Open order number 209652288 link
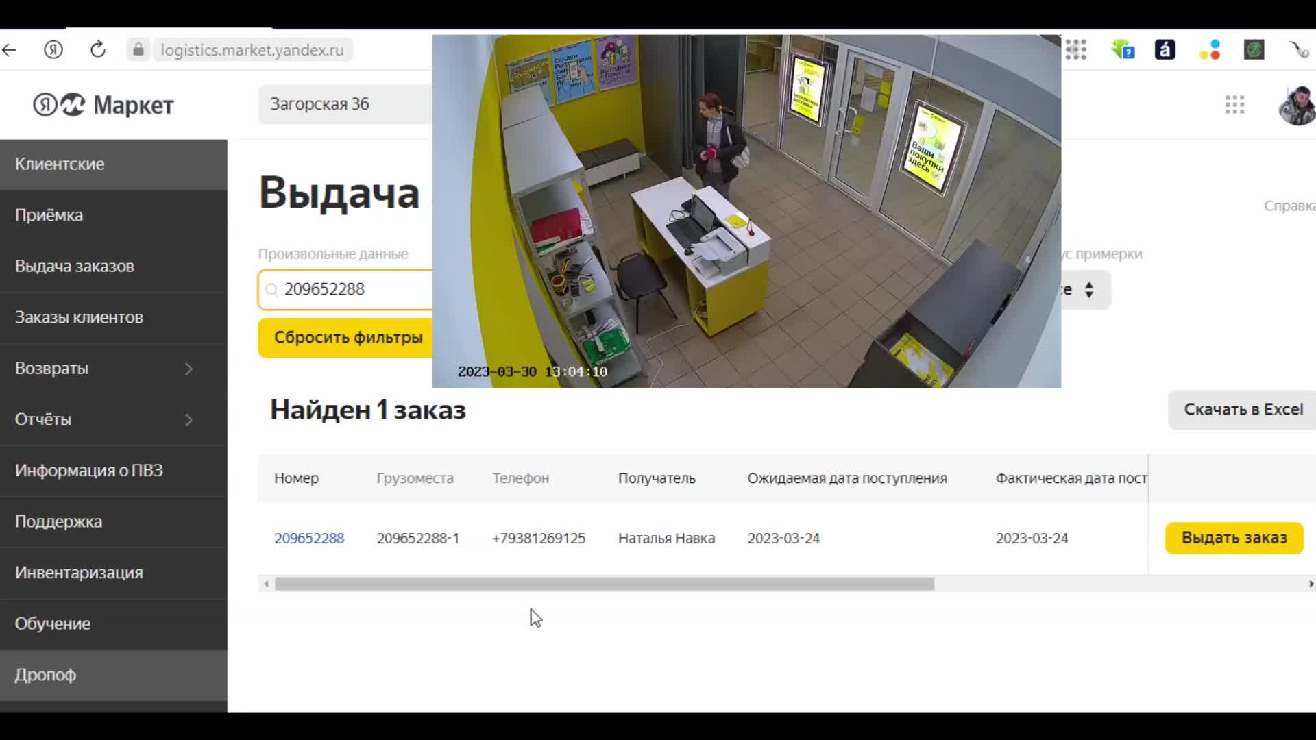Image resolution: width=1316 pixels, height=740 pixels. click(x=309, y=539)
